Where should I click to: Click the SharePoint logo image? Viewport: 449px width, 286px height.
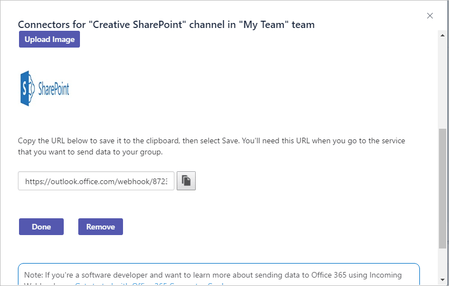coord(45,88)
